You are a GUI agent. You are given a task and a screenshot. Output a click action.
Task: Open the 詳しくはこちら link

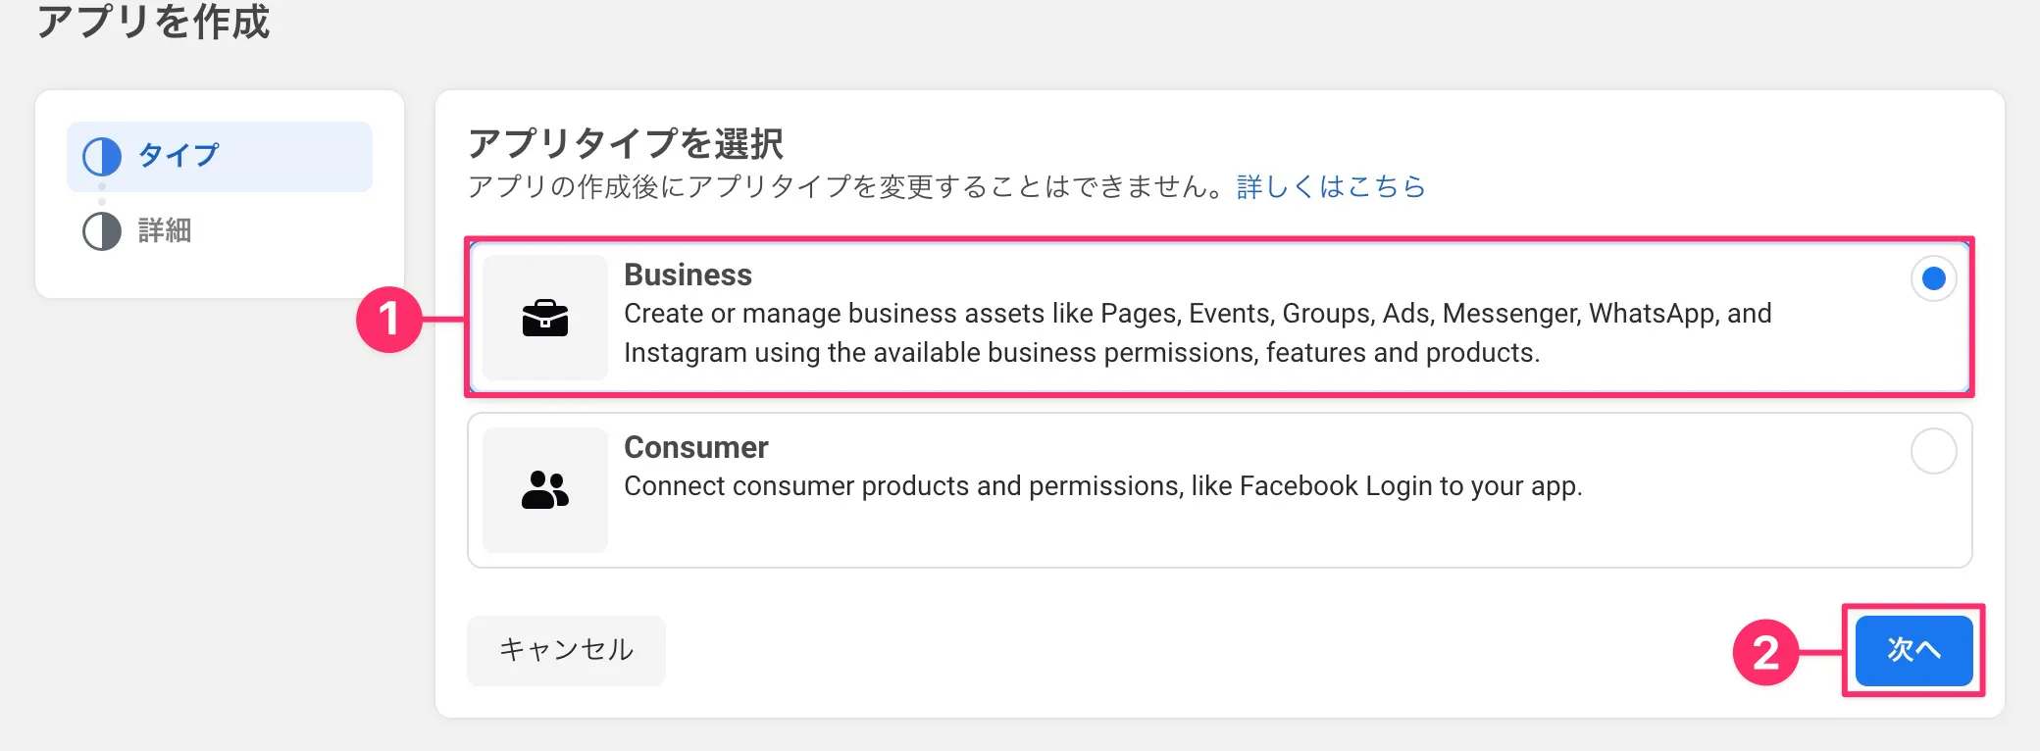[x=1331, y=186]
